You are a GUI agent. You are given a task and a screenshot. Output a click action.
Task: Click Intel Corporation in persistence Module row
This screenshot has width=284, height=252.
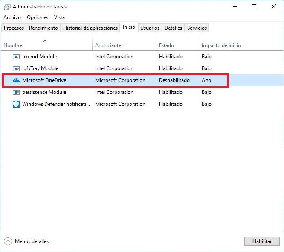[114, 92]
